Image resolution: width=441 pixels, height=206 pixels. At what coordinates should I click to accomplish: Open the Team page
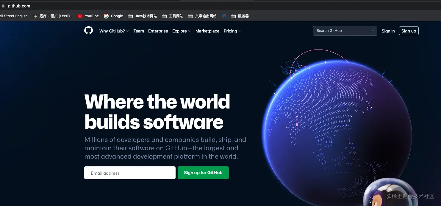[139, 31]
